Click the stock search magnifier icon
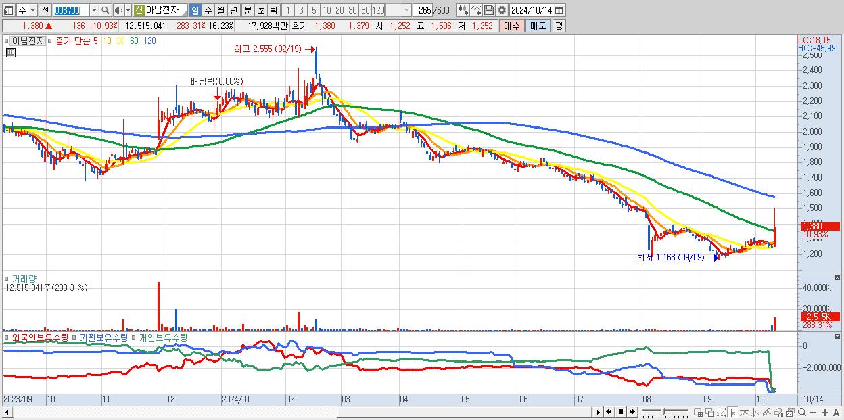The image size is (844, 420). pyautogui.click(x=105, y=10)
